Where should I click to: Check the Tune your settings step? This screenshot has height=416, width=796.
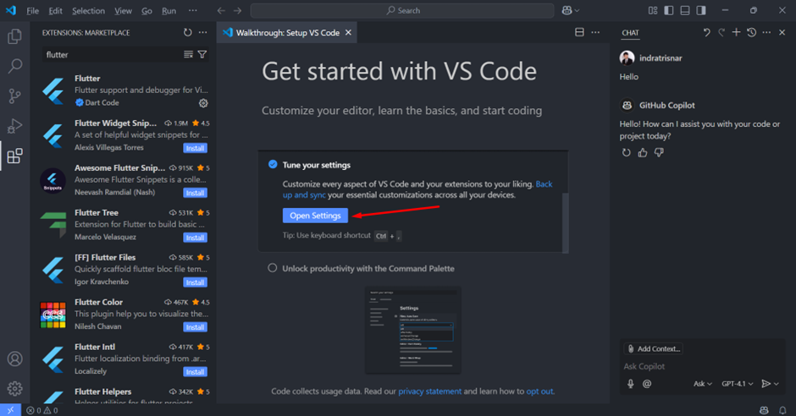coord(273,164)
